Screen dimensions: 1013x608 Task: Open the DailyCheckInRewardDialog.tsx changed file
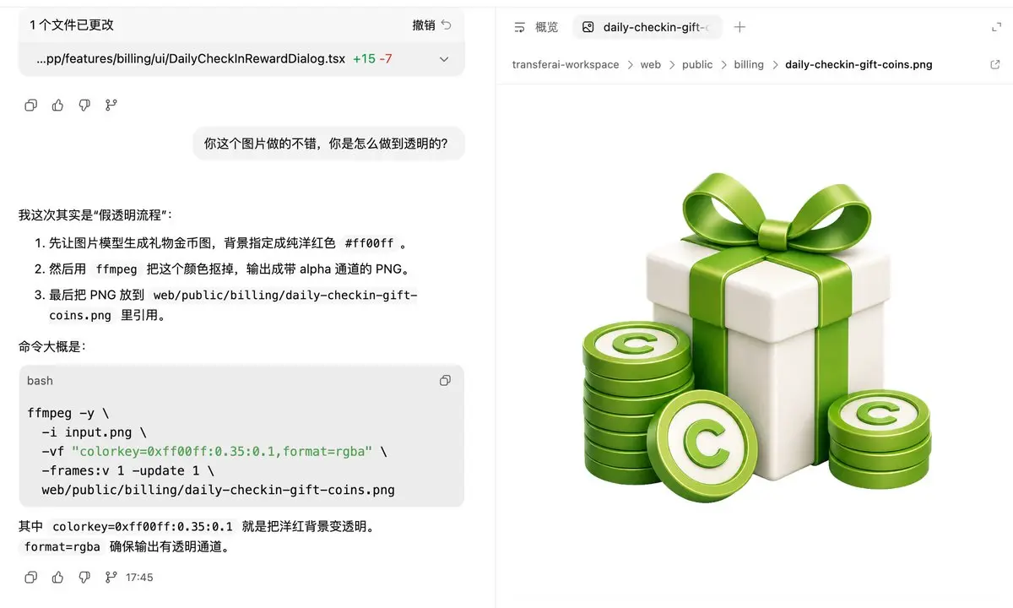tap(191, 59)
